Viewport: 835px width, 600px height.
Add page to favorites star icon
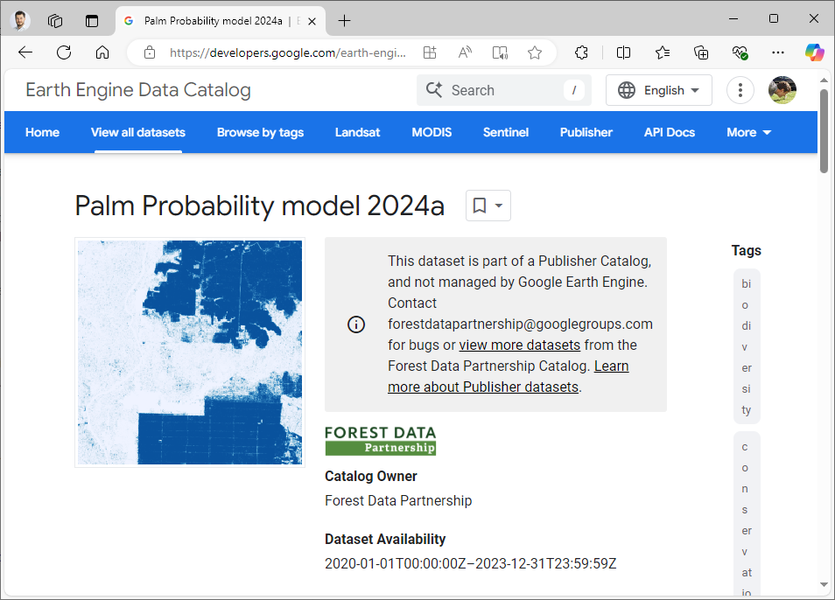(x=535, y=52)
